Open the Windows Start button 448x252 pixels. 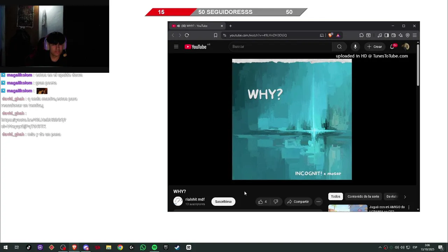[x=6, y=247]
